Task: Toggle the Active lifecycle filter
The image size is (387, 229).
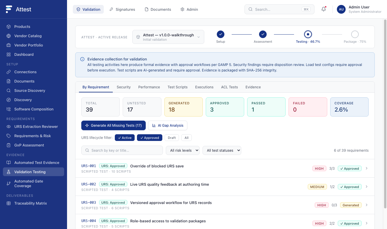Action: tap(125, 138)
